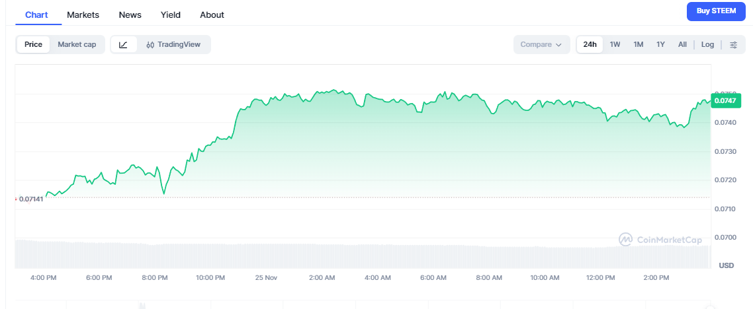
Task: Click the 2:00 AM time label
Action: [322, 277]
